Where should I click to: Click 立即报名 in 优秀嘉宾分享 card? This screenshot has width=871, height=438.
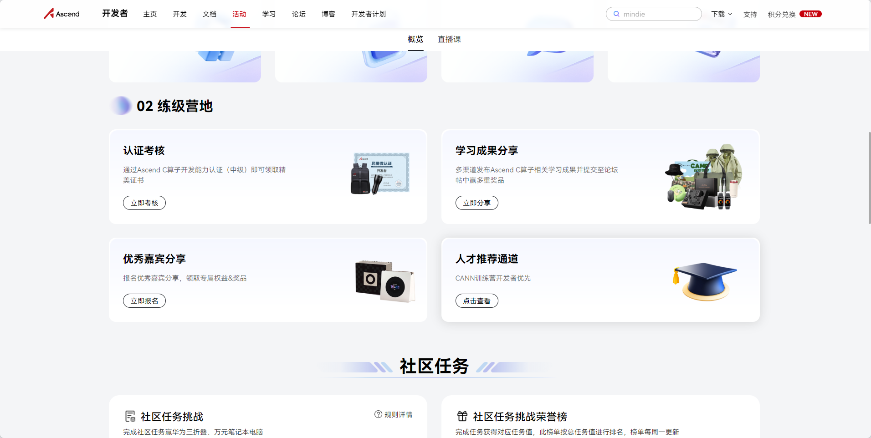pyautogui.click(x=144, y=300)
